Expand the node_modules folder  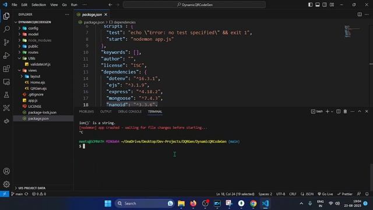coord(19,40)
